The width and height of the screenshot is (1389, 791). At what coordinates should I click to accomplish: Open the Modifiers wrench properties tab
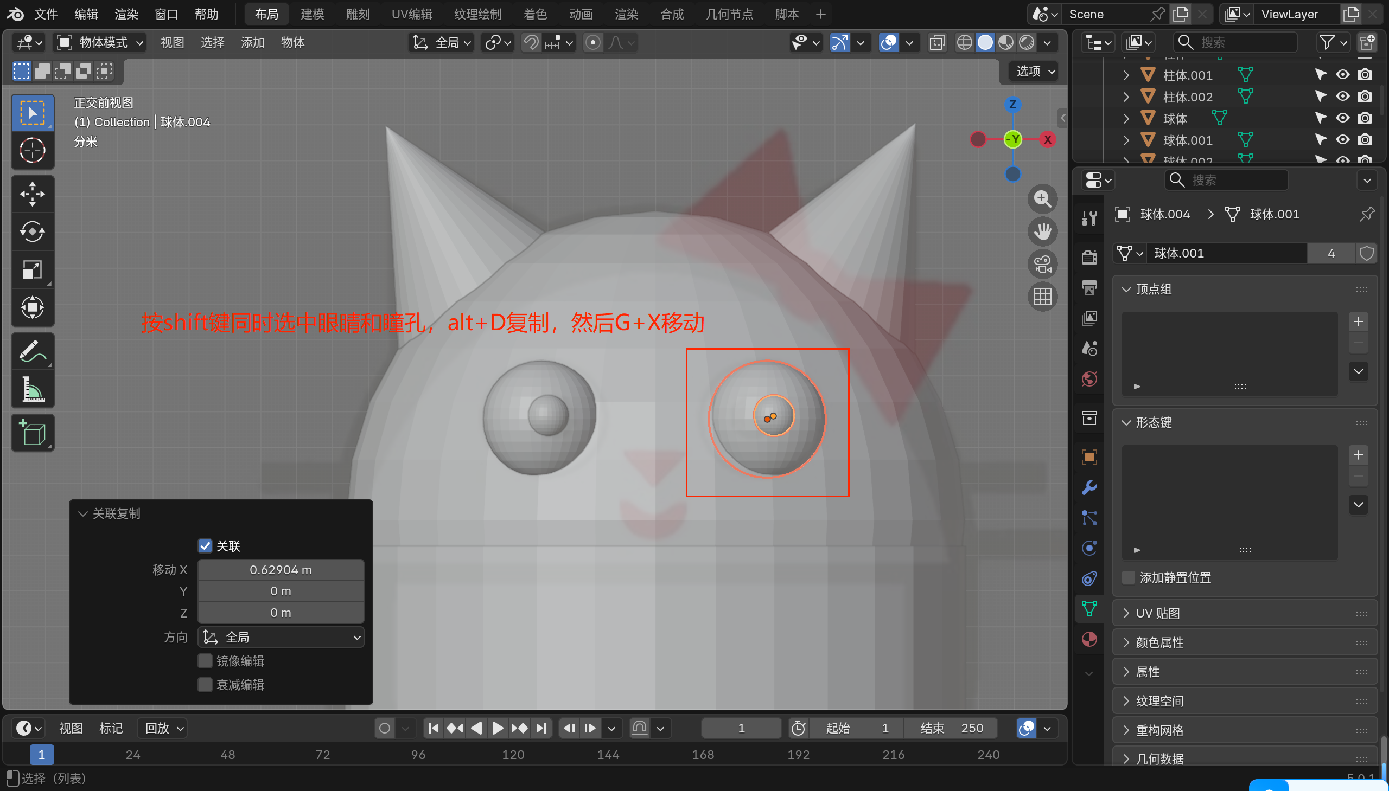1089,487
